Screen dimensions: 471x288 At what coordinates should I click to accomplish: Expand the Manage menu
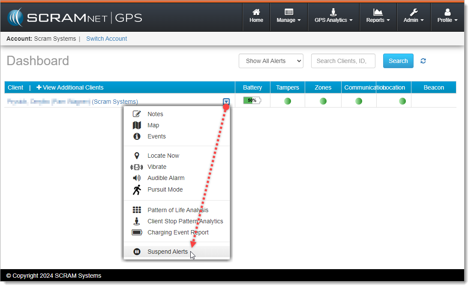point(288,16)
